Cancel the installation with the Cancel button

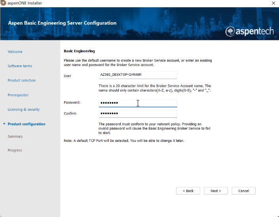point(243,191)
